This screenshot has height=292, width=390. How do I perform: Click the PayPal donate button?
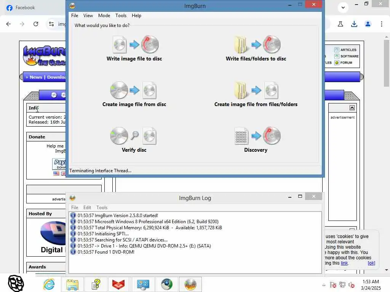(x=59, y=164)
